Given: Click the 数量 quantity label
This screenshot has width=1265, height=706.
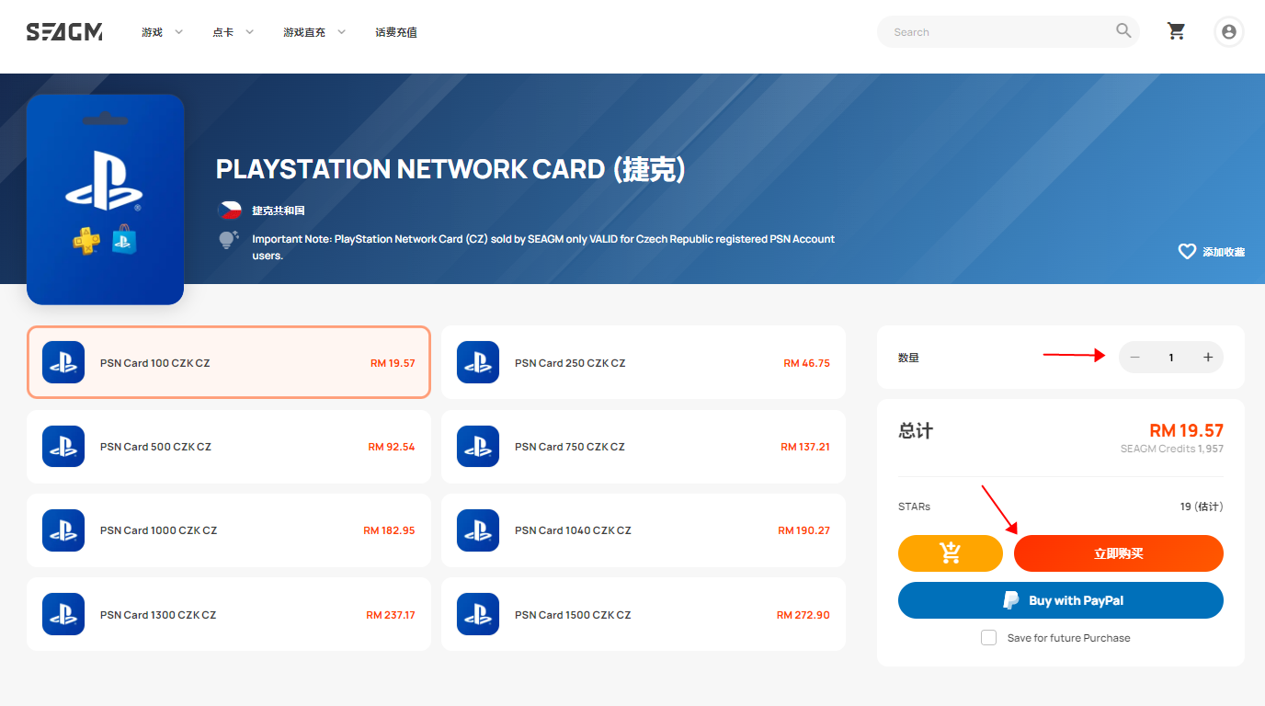Looking at the screenshot, I should click(908, 358).
